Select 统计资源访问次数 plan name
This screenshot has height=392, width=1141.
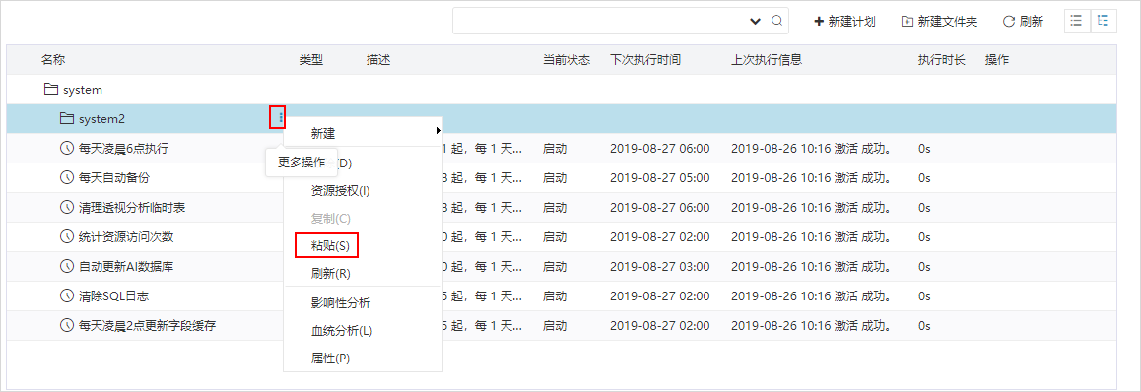pyautogui.click(x=126, y=236)
